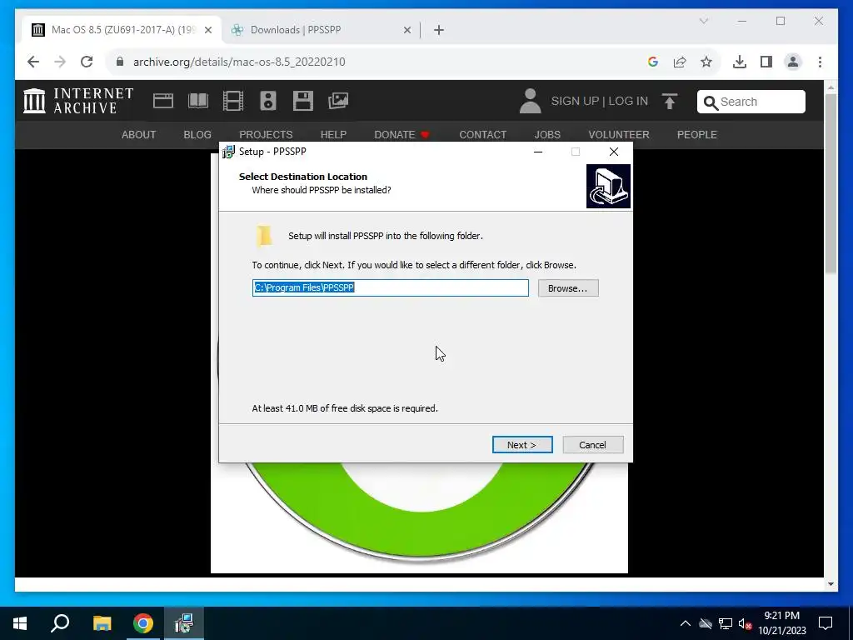Open ABOUT in Archive nav
Viewport: 853px width, 640px height.
[139, 134]
